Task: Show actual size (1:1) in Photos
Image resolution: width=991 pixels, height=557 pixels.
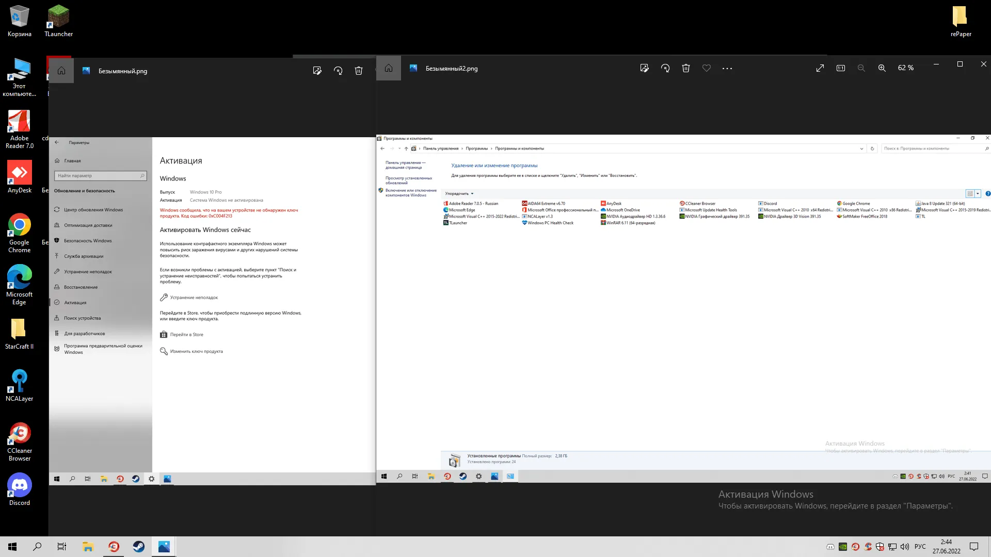Action: coord(841,68)
